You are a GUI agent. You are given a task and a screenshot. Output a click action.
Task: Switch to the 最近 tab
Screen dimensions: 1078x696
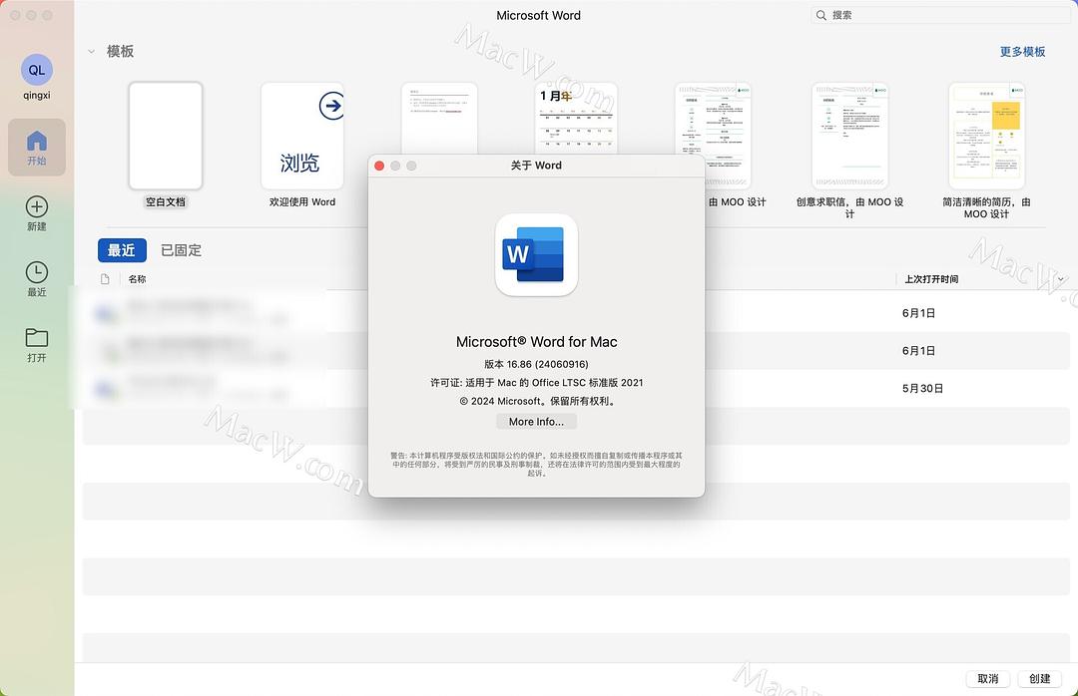coord(122,250)
